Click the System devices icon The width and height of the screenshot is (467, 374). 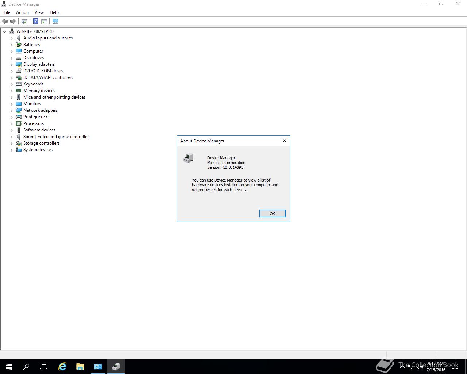19,150
